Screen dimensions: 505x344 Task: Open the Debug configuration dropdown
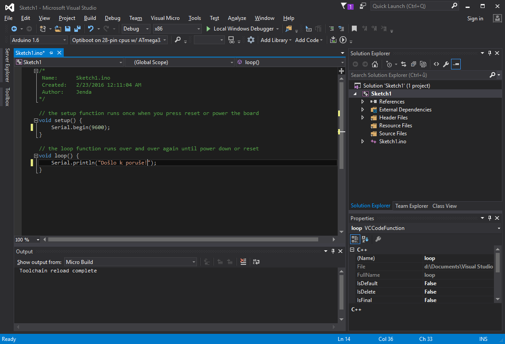coord(136,29)
